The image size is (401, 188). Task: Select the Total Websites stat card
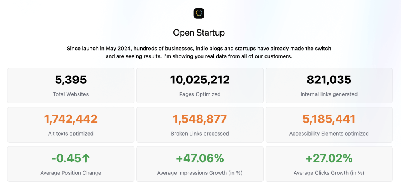point(71,85)
